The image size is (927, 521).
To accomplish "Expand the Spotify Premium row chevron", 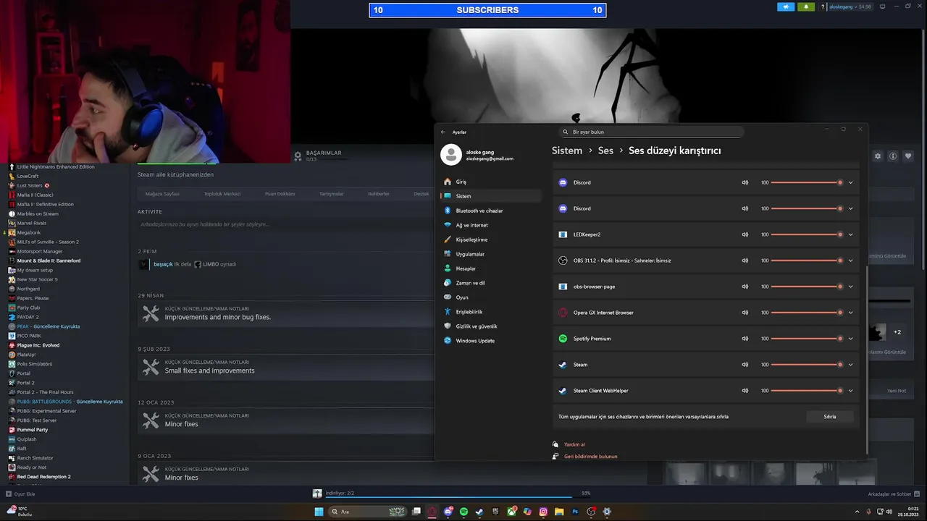I will 850,339.
